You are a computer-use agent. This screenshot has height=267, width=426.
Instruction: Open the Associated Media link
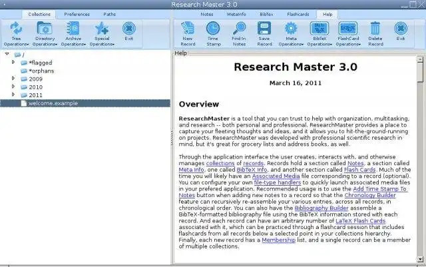(276, 176)
